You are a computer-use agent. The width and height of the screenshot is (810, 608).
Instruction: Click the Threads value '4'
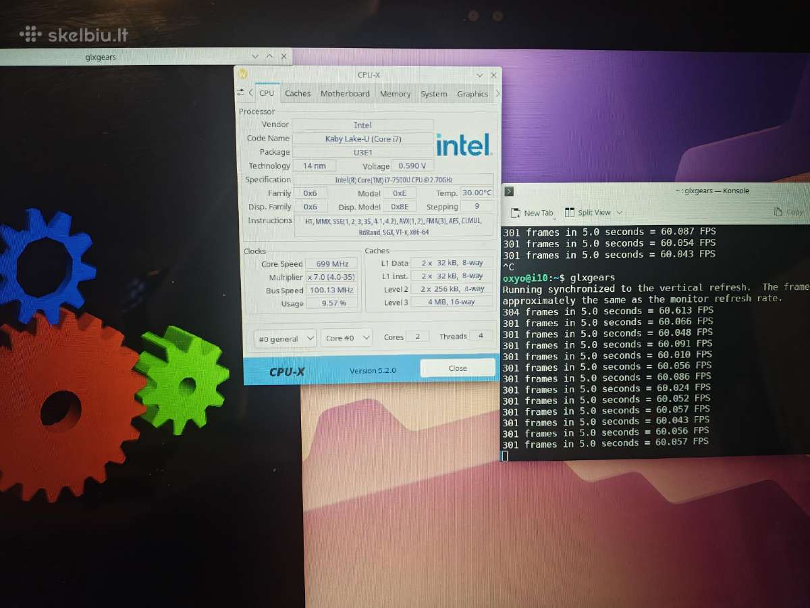tap(480, 336)
